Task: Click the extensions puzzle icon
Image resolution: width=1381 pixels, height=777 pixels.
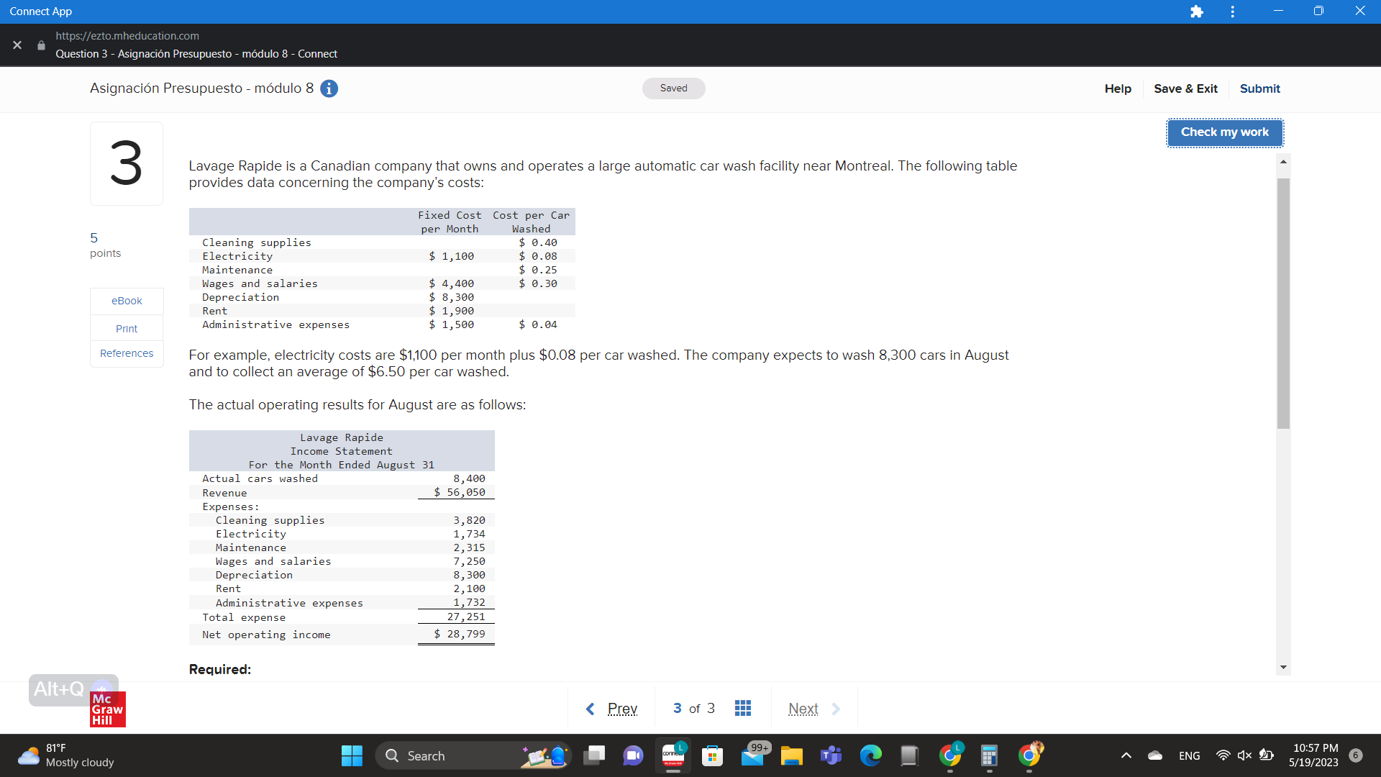Action: coord(1197,12)
